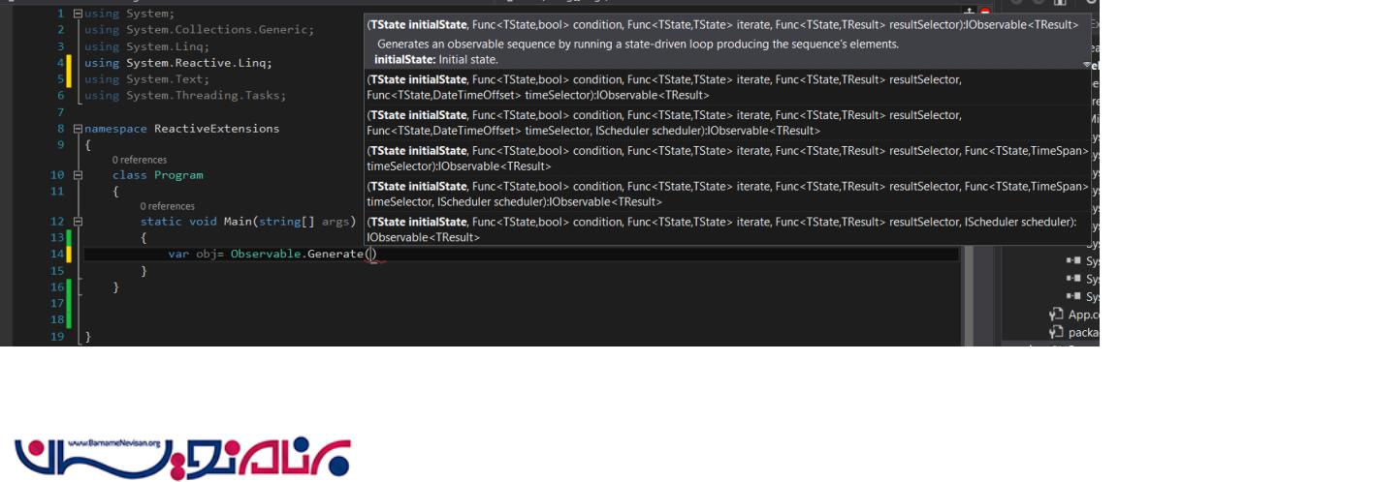
Task: Select App.config file in Solution Explorer
Action: pos(1074,315)
